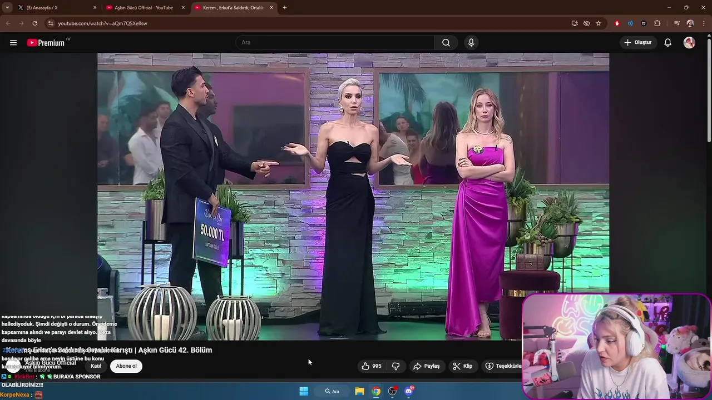Open the black cat extension icon

[644, 23]
